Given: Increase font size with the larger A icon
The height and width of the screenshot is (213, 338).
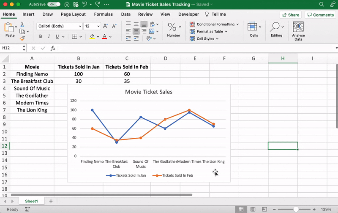Looking at the screenshot, I should 105,26.
